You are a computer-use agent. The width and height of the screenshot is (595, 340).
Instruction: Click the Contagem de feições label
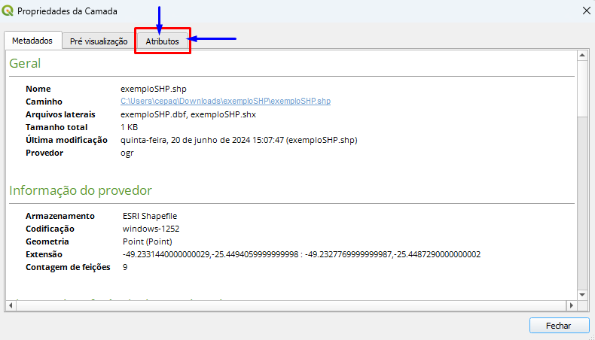pyautogui.click(x=68, y=267)
